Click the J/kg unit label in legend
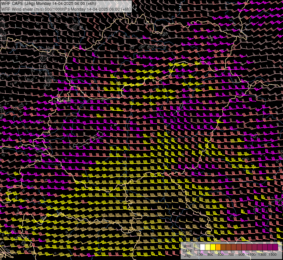The height and width of the screenshot is (260, 283). [187, 256]
